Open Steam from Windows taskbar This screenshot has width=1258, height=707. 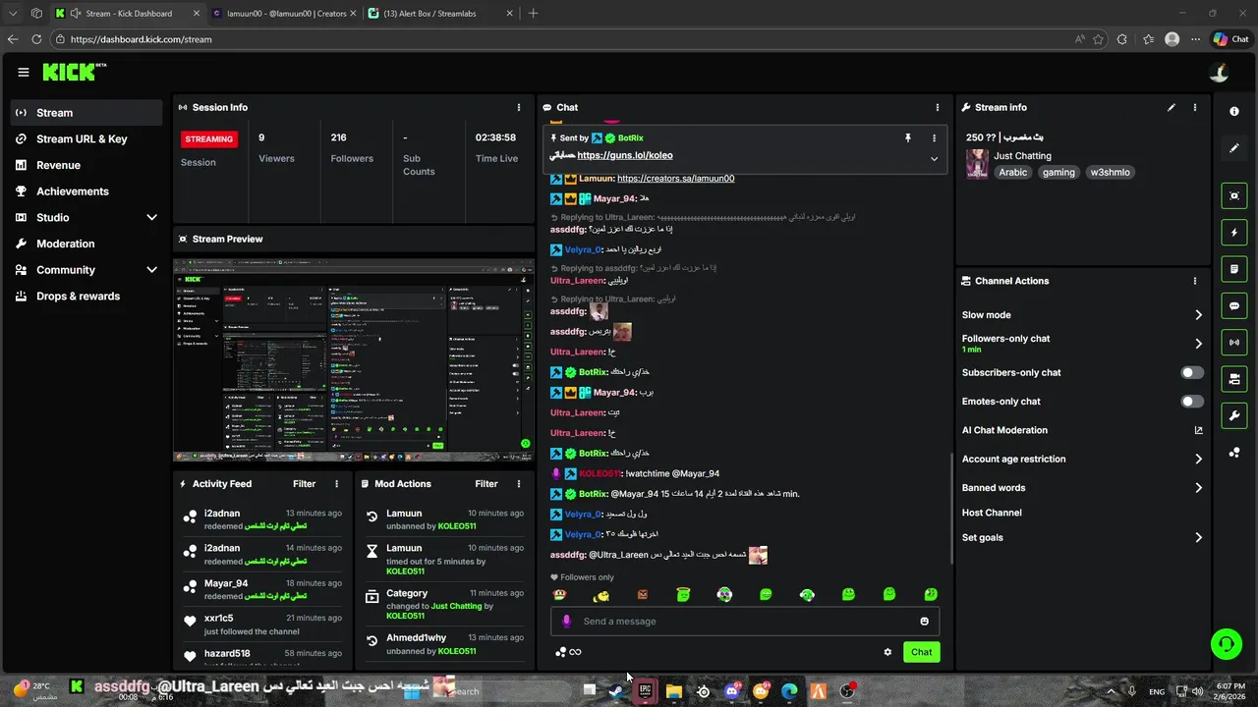click(616, 691)
